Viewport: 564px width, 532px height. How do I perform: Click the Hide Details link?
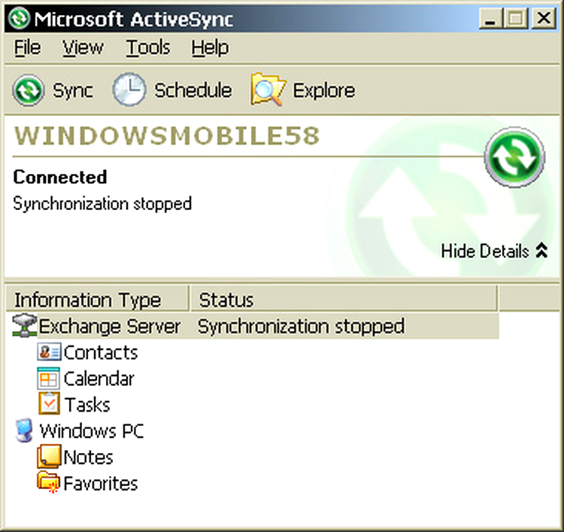[x=485, y=251]
